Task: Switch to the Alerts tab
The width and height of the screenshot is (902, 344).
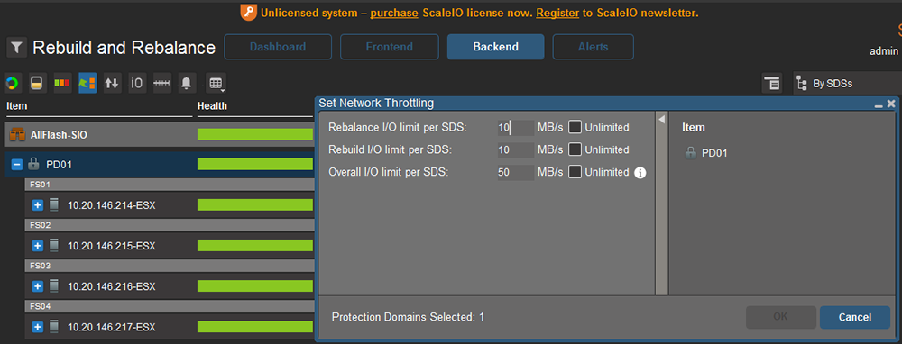Action: click(x=594, y=47)
